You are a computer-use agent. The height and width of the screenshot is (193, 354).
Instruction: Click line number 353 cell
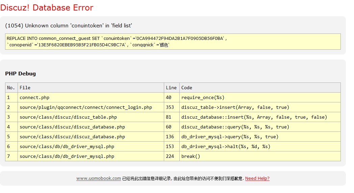[170, 107]
